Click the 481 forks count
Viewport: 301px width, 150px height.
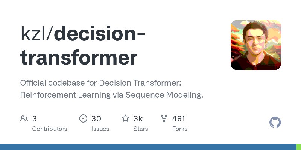(178, 119)
